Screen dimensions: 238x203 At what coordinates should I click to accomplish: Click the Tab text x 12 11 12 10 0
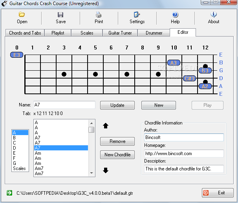click(x=48, y=113)
